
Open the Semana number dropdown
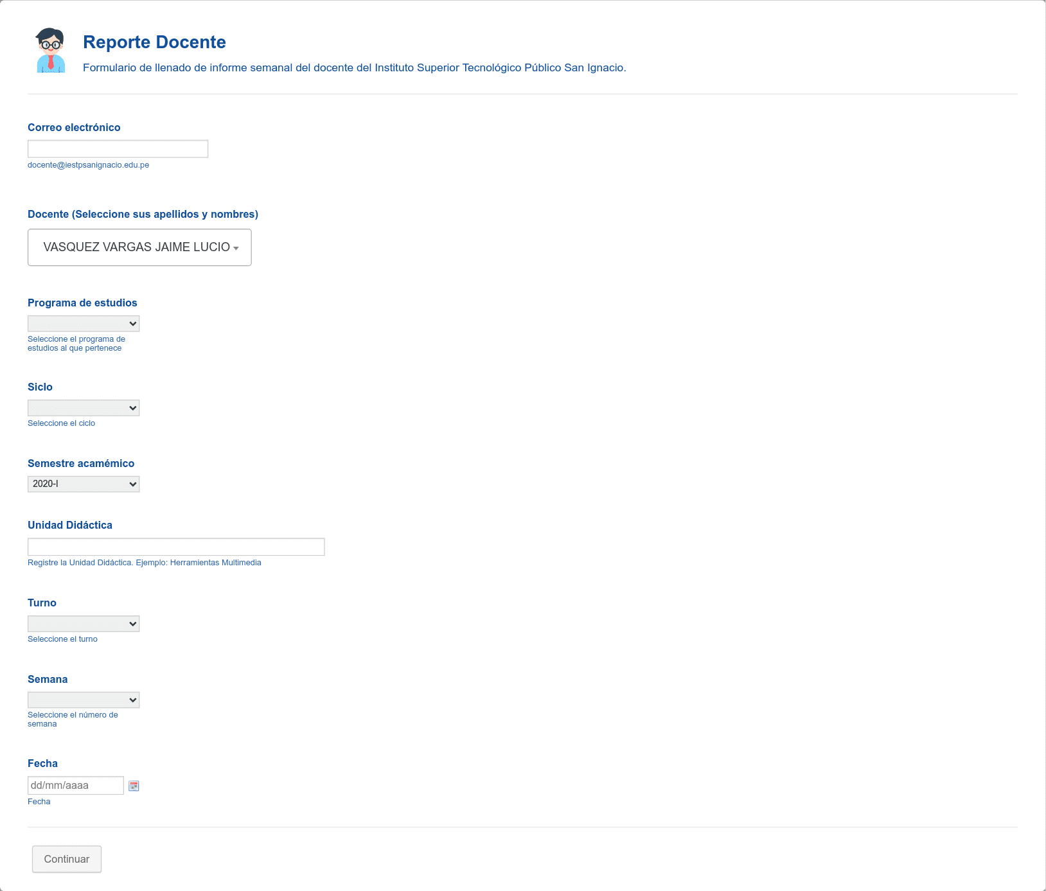pos(84,700)
